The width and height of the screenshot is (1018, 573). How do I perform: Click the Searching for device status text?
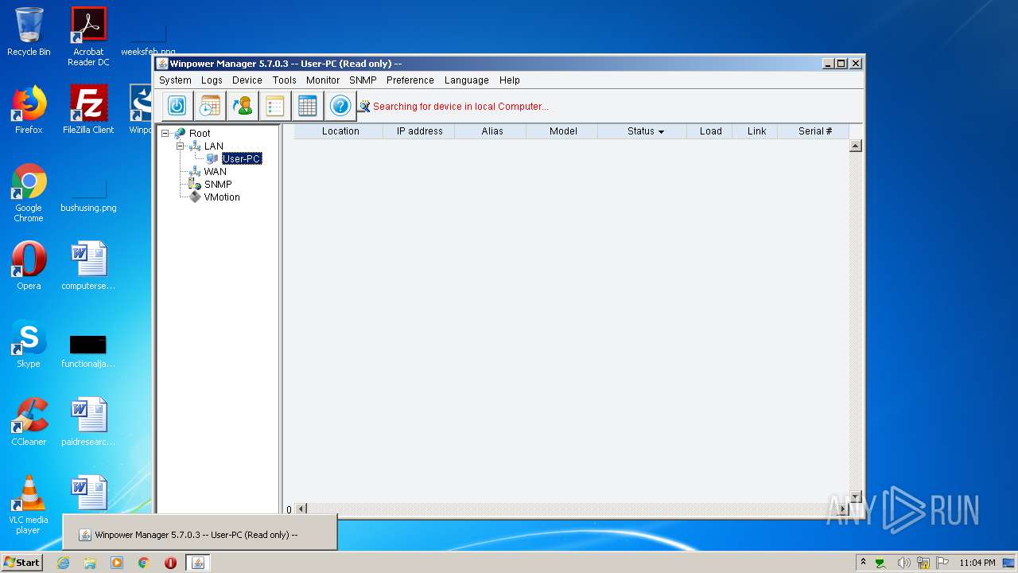tap(460, 107)
